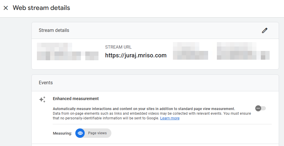
Task: Click the Web stream details page title
Action: pos(41,8)
